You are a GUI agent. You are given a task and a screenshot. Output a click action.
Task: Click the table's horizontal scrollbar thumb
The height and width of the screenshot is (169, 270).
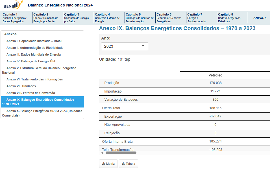[x=121, y=153]
